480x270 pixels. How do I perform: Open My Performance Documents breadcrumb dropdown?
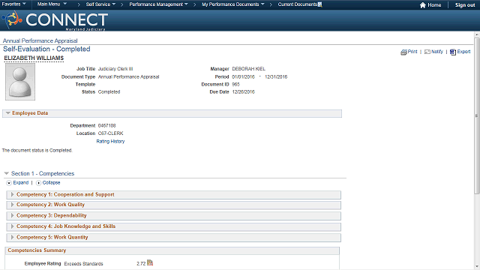(233, 4)
